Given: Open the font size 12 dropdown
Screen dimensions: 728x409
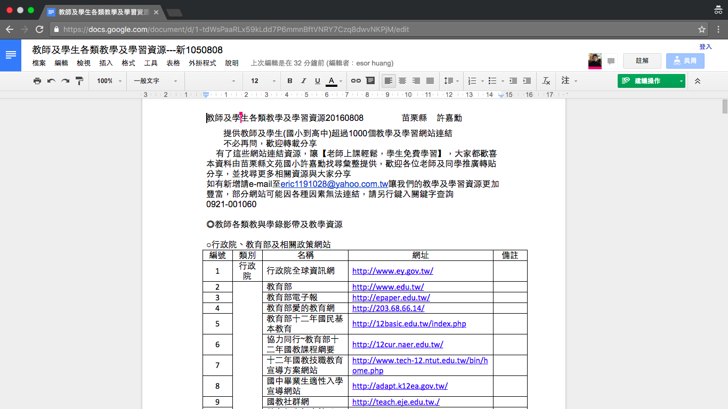Looking at the screenshot, I should (263, 81).
